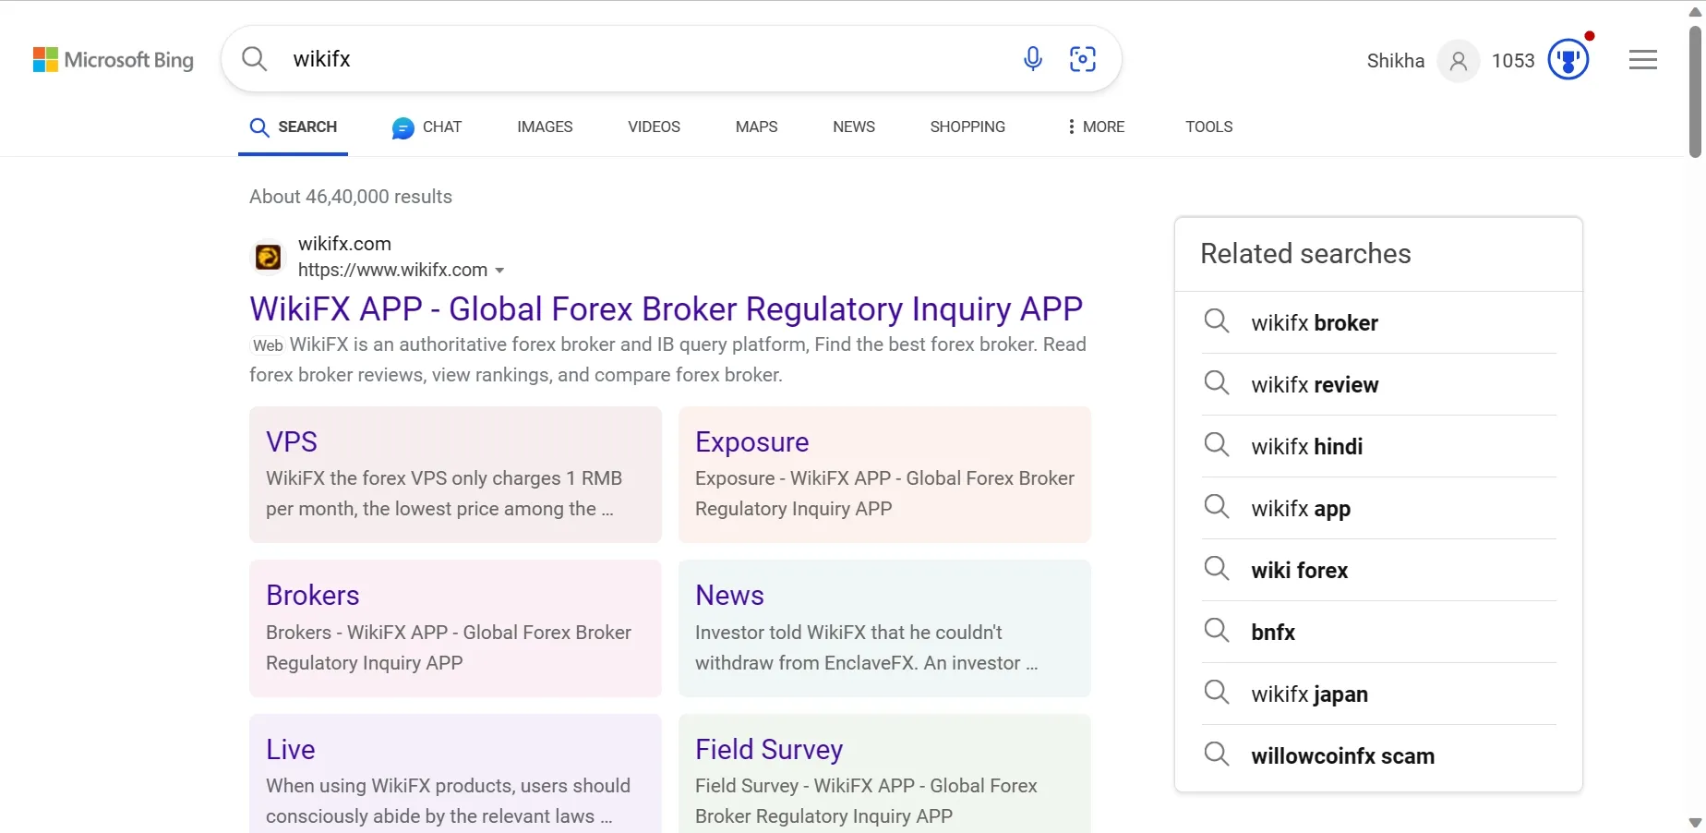
Task: Search related term willowcoinfx scam
Action: pos(1343,755)
